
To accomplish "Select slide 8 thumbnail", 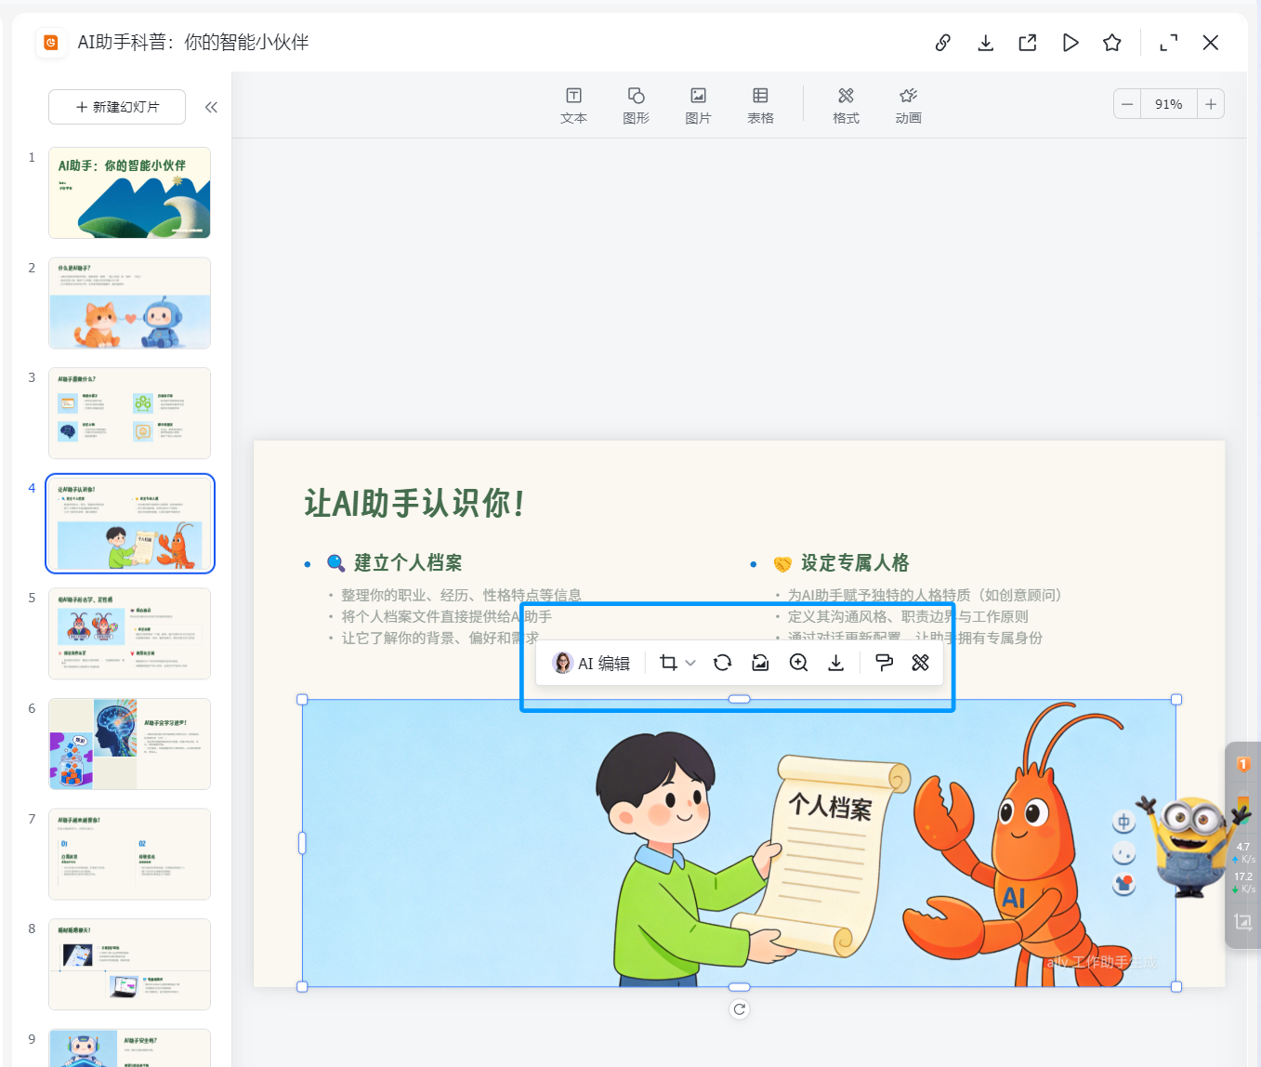I will pos(130,964).
